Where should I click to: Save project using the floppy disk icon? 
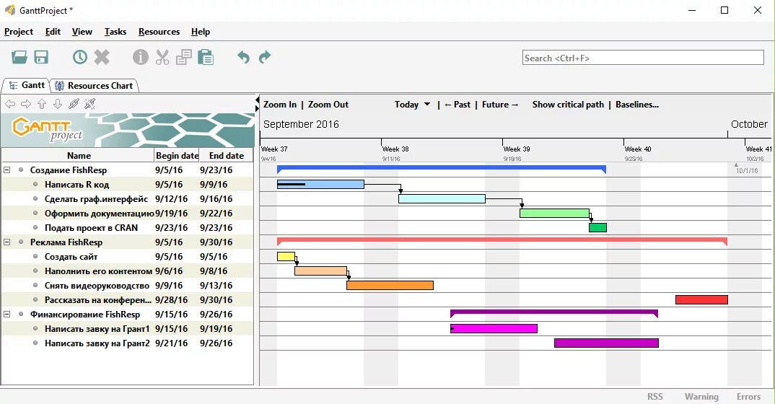pos(41,57)
